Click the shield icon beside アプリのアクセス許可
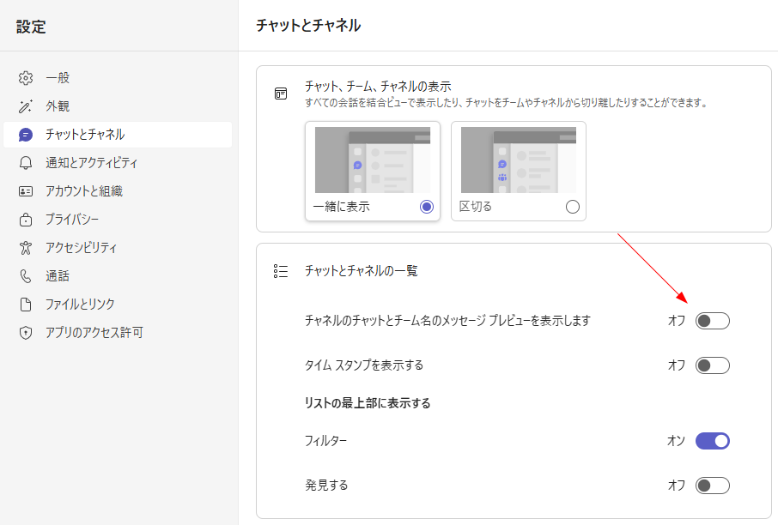The image size is (778, 525). tap(26, 332)
